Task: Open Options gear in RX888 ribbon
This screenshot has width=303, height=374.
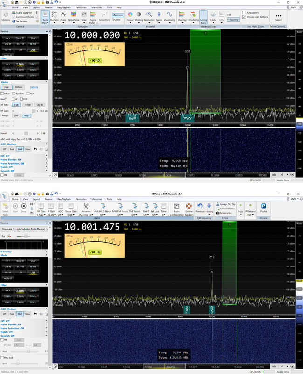Action: tap(6, 17)
